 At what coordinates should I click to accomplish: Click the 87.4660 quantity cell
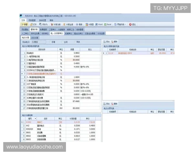point(72,101)
